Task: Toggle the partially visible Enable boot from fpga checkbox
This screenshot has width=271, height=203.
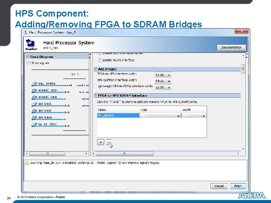Action: coord(100,53)
